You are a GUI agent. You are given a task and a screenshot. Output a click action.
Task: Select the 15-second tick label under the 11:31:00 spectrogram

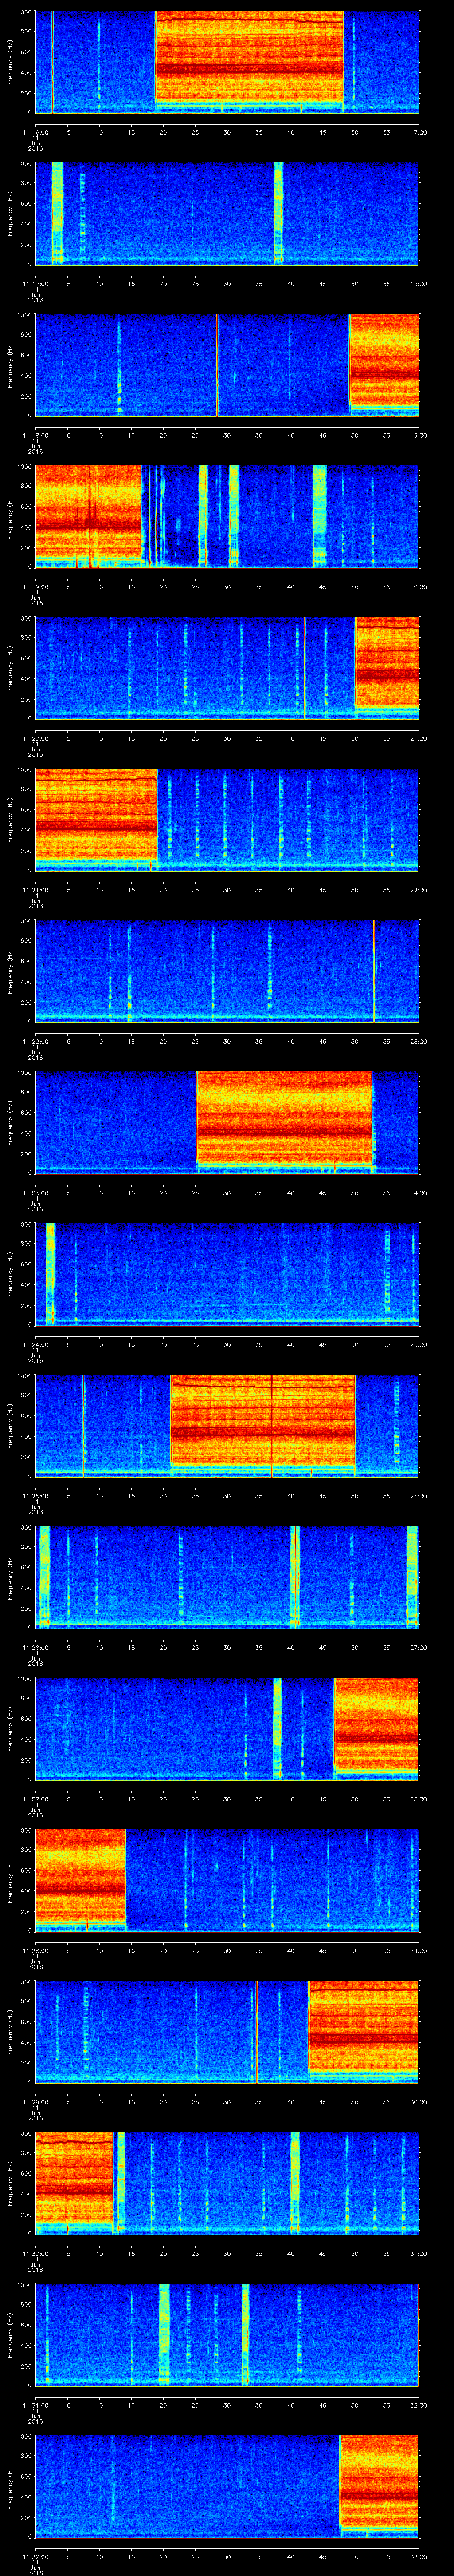tap(131, 2406)
